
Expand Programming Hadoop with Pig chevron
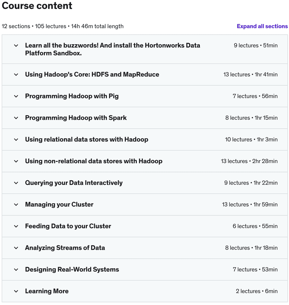coord(16,96)
